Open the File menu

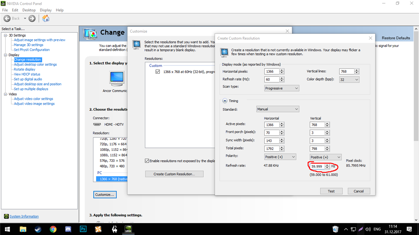click(x=5, y=10)
